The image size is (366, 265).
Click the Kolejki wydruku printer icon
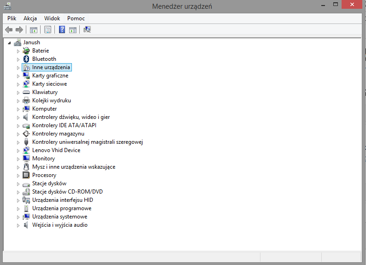pos(26,100)
